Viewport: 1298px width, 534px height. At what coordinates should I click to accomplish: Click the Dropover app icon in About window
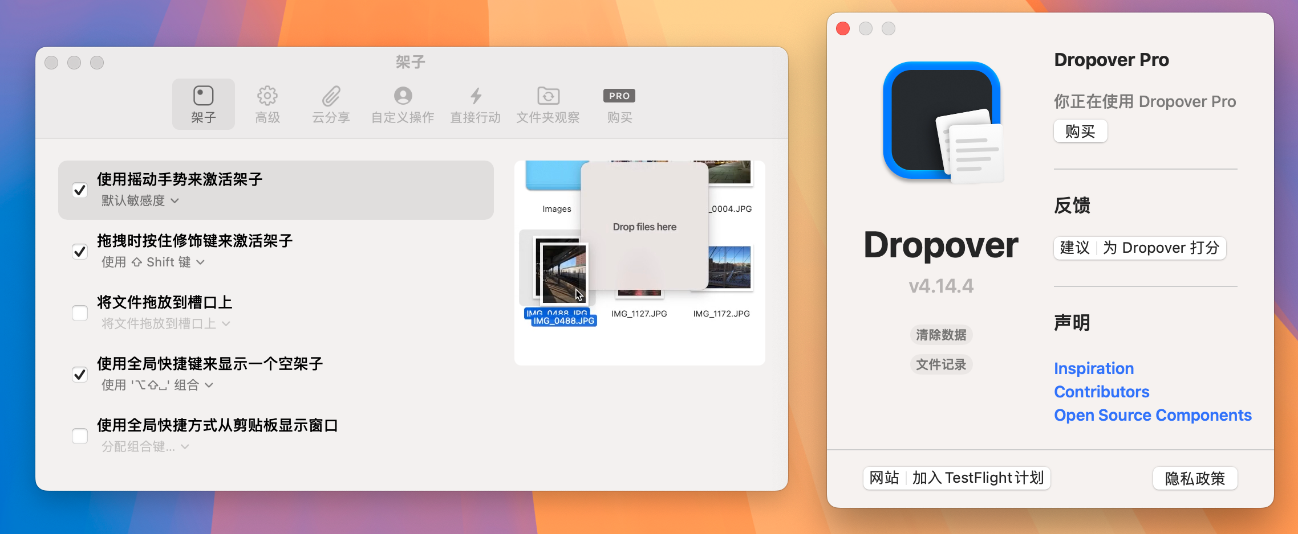(944, 122)
